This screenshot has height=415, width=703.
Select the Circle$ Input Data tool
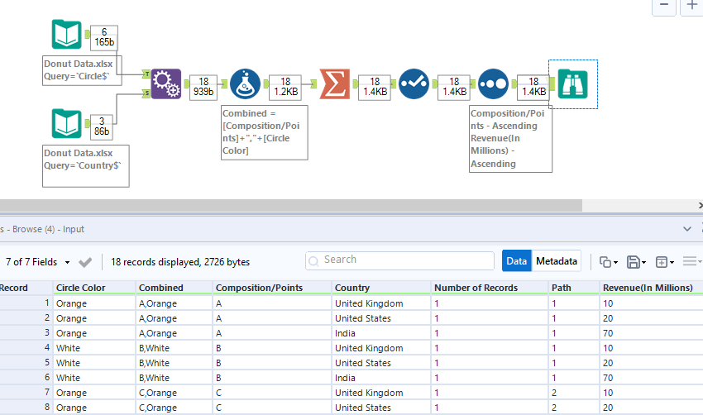pyautogui.click(x=66, y=34)
